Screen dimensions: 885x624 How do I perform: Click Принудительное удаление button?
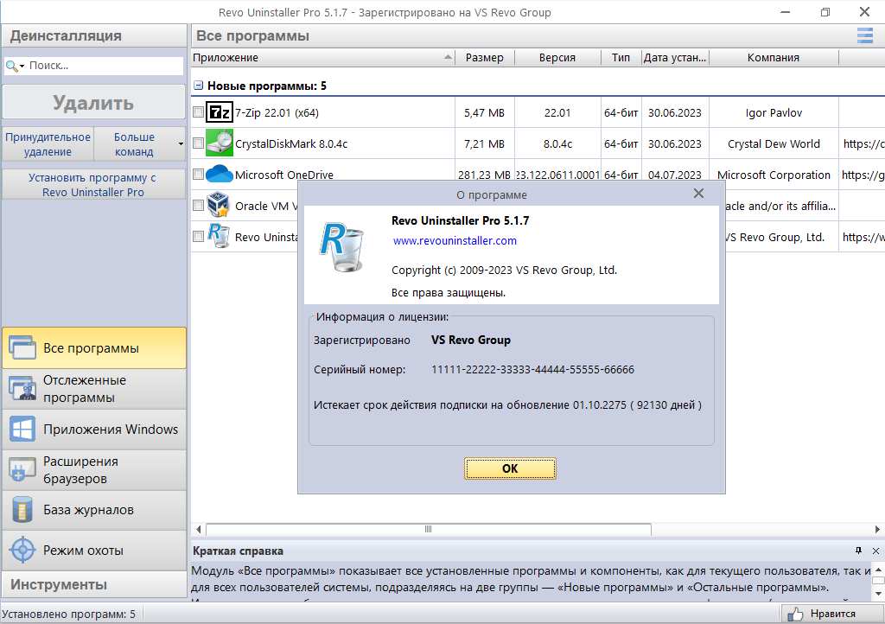[48, 143]
